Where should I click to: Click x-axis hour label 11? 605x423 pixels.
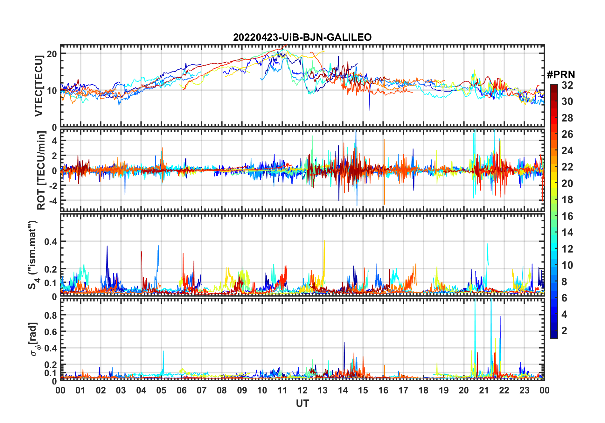click(282, 390)
